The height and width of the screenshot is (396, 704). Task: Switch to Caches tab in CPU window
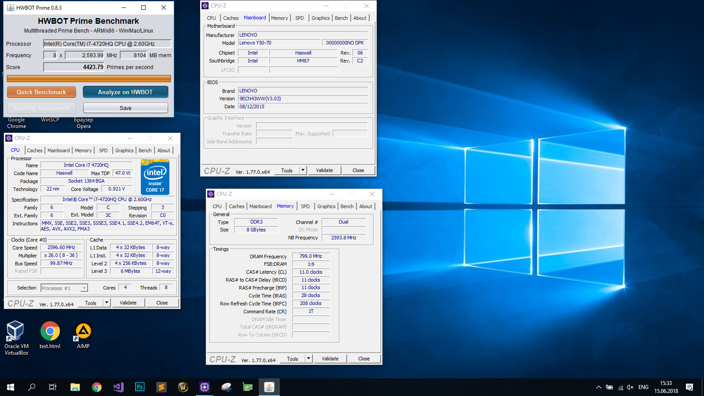tap(35, 150)
